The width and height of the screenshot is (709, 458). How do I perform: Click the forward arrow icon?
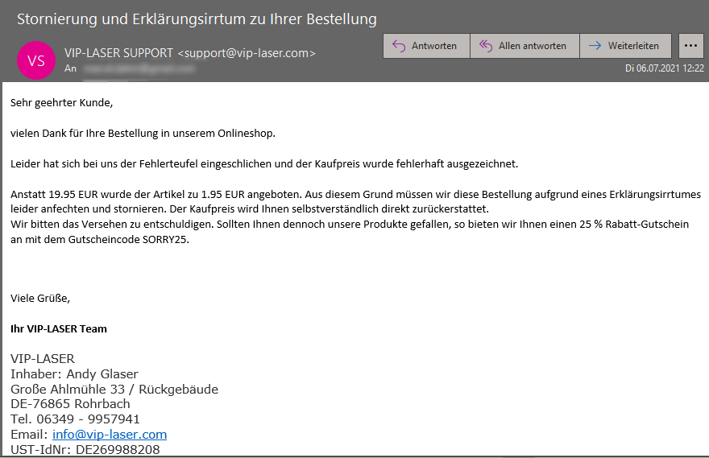(595, 46)
